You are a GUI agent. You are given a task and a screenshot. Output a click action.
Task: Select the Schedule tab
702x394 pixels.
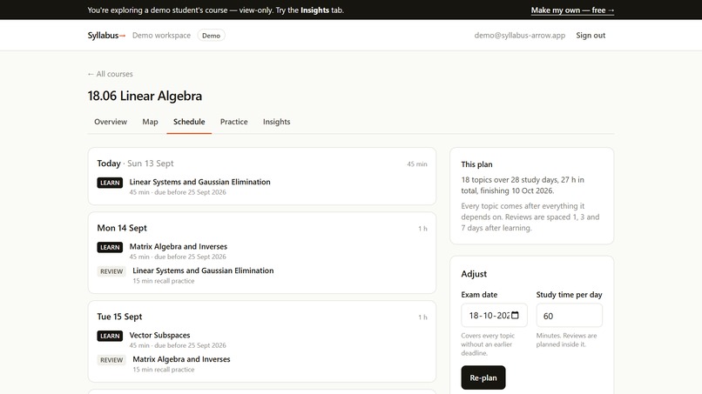point(189,122)
